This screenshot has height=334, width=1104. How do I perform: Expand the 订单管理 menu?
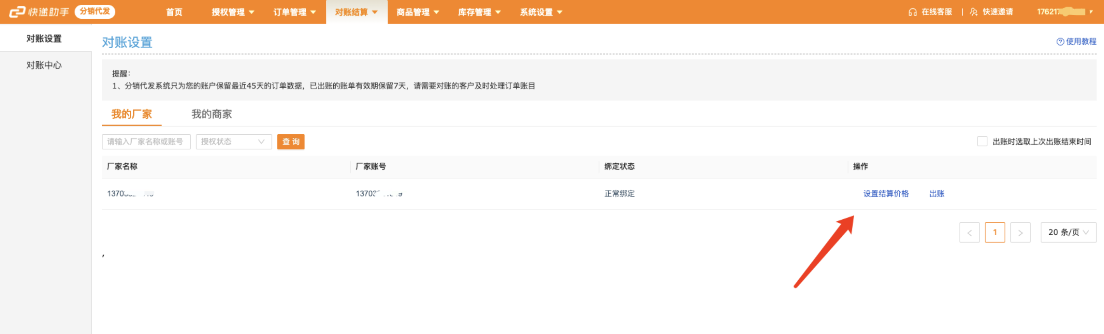tap(295, 12)
